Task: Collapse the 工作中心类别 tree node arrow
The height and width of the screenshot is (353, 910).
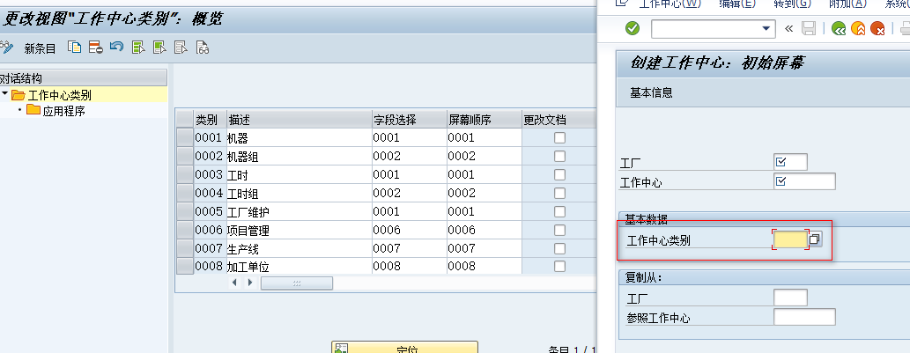Action: click(x=4, y=94)
